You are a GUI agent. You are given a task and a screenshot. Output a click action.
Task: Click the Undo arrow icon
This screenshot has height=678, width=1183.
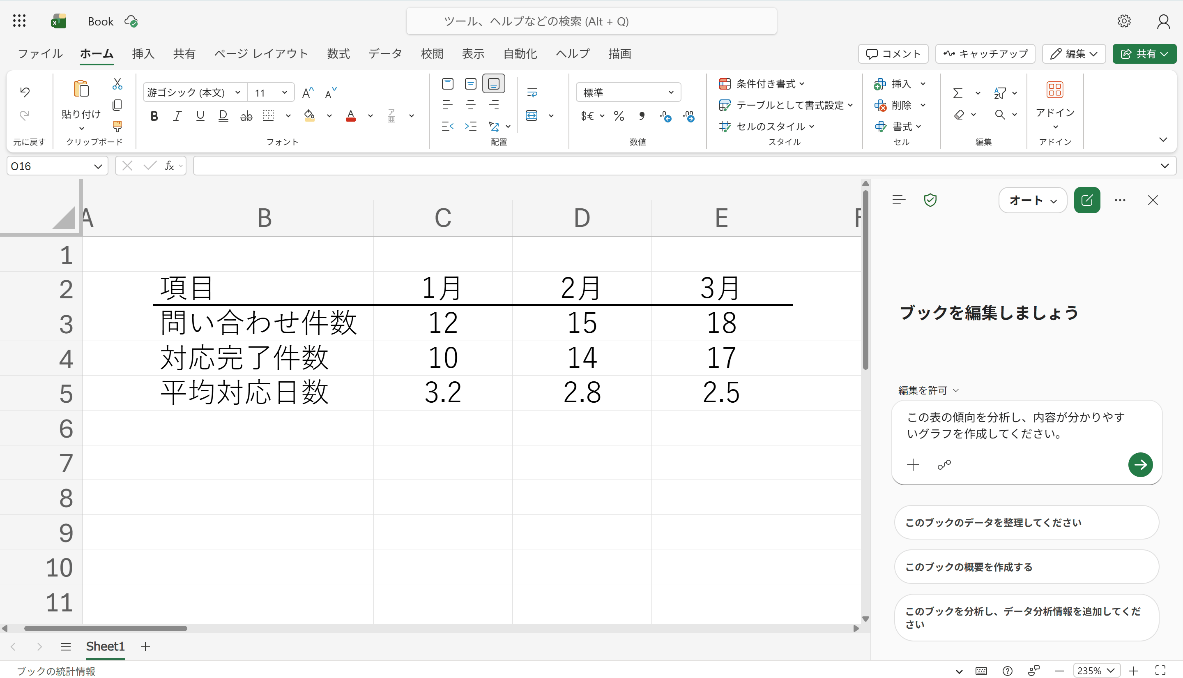25,92
